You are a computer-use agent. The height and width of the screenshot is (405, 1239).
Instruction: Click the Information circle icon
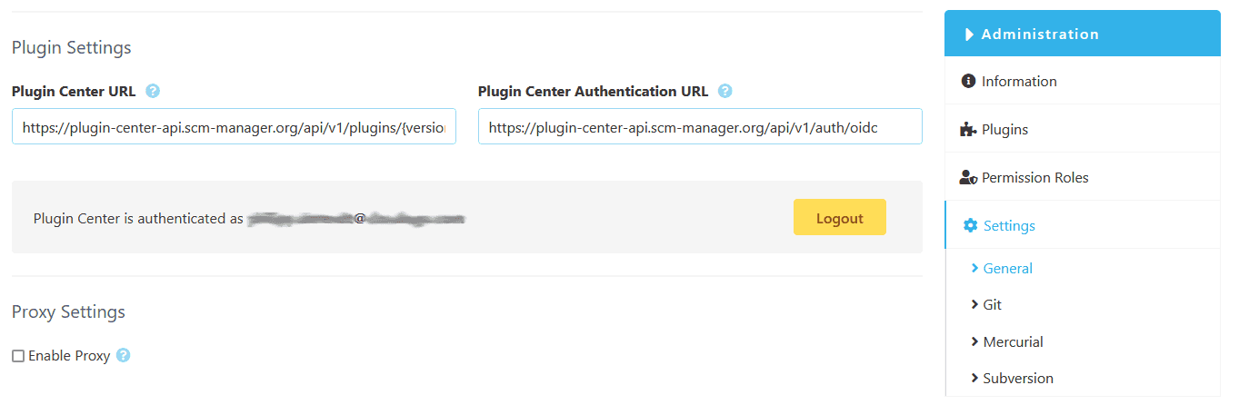pyautogui.click(x=968, y=81)
